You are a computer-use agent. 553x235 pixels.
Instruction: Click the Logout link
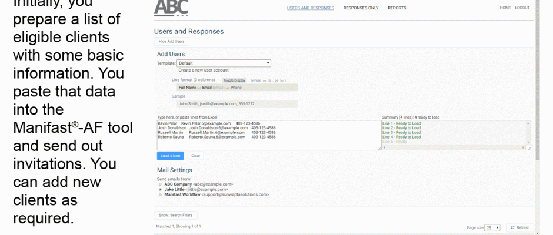522,8
